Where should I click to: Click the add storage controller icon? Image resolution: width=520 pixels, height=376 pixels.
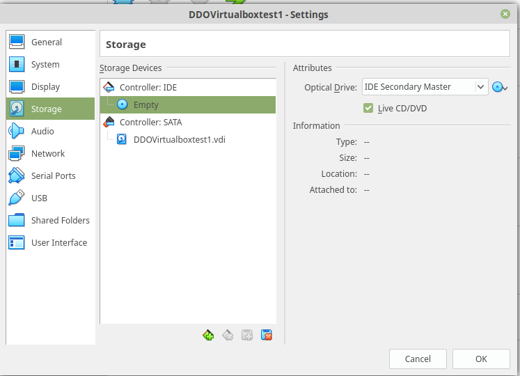(208, 335)
